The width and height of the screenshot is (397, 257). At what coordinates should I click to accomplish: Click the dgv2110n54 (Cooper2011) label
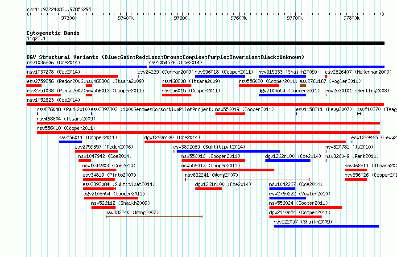click(x=300, y=212)
